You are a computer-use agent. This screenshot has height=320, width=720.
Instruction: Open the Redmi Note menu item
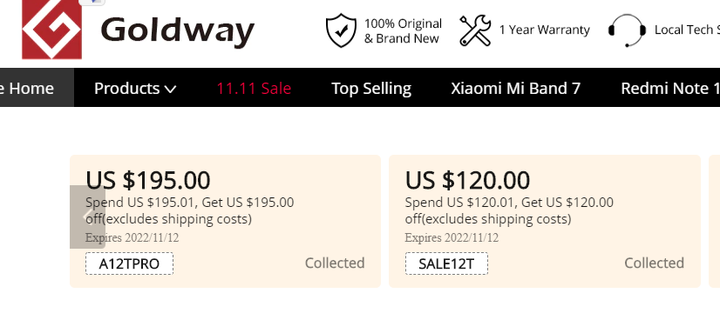click(670, 88)
